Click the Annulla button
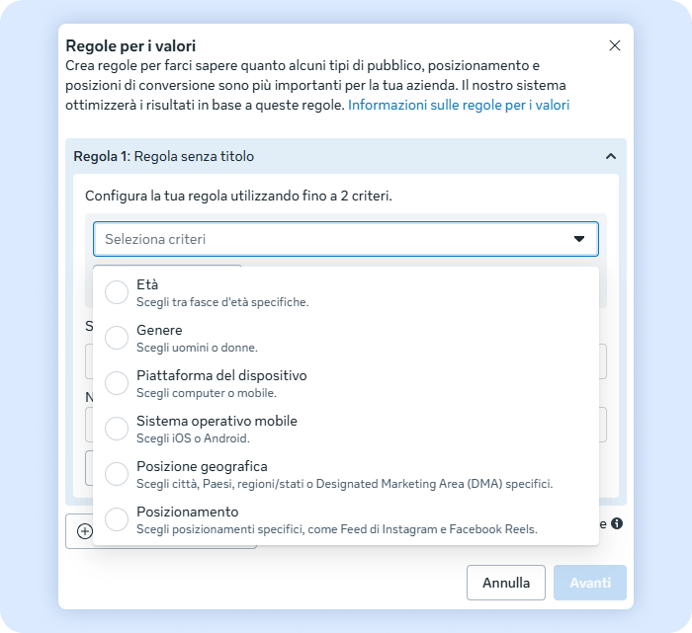 (x=506, y=583)
